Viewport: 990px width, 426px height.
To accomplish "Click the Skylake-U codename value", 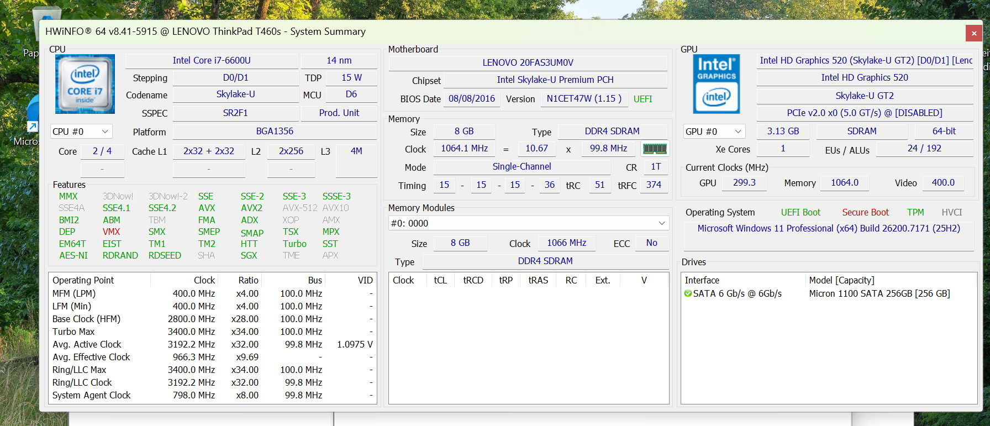I will pos(235,94).
